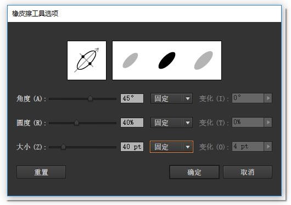The width and height of the screenshot is (291, 205).
Task: Open the 角度 固定 dropdown
Action: (x=171, y=98)
